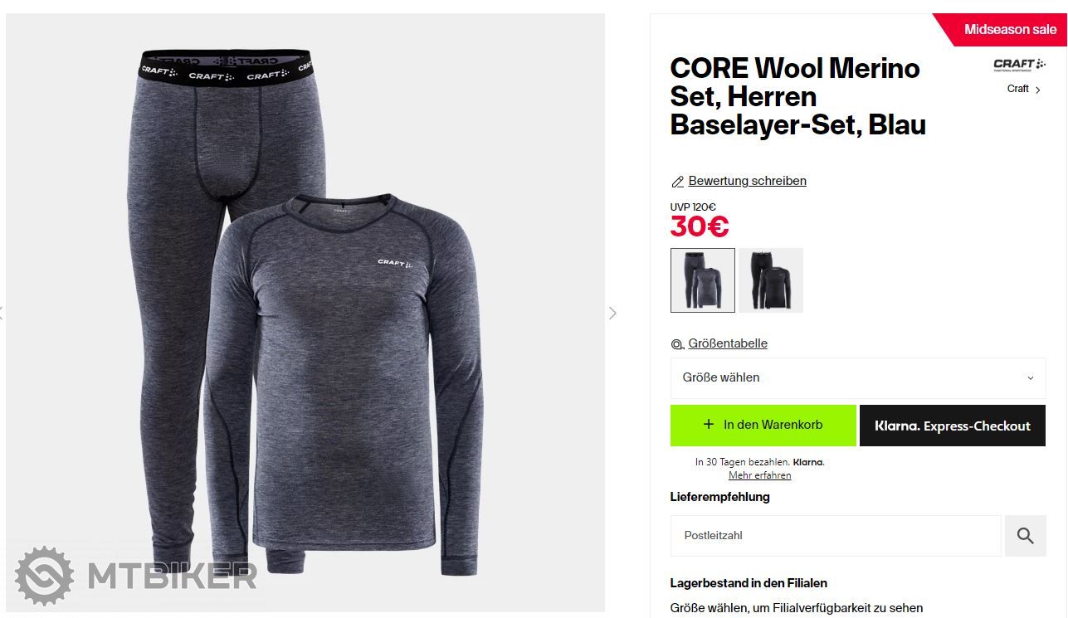
Task: Click the postcode search magnifier button
Action: click(x=1025, y=536)
